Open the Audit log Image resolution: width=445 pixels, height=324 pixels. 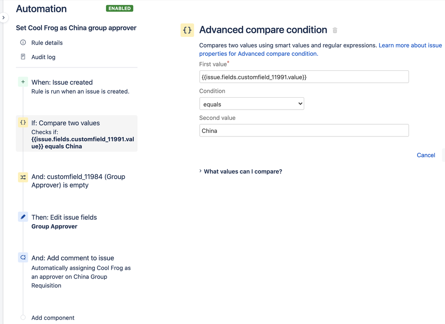43,57
